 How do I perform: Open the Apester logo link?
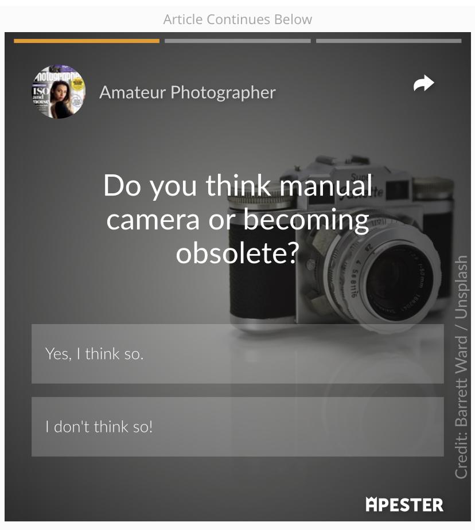404,505
